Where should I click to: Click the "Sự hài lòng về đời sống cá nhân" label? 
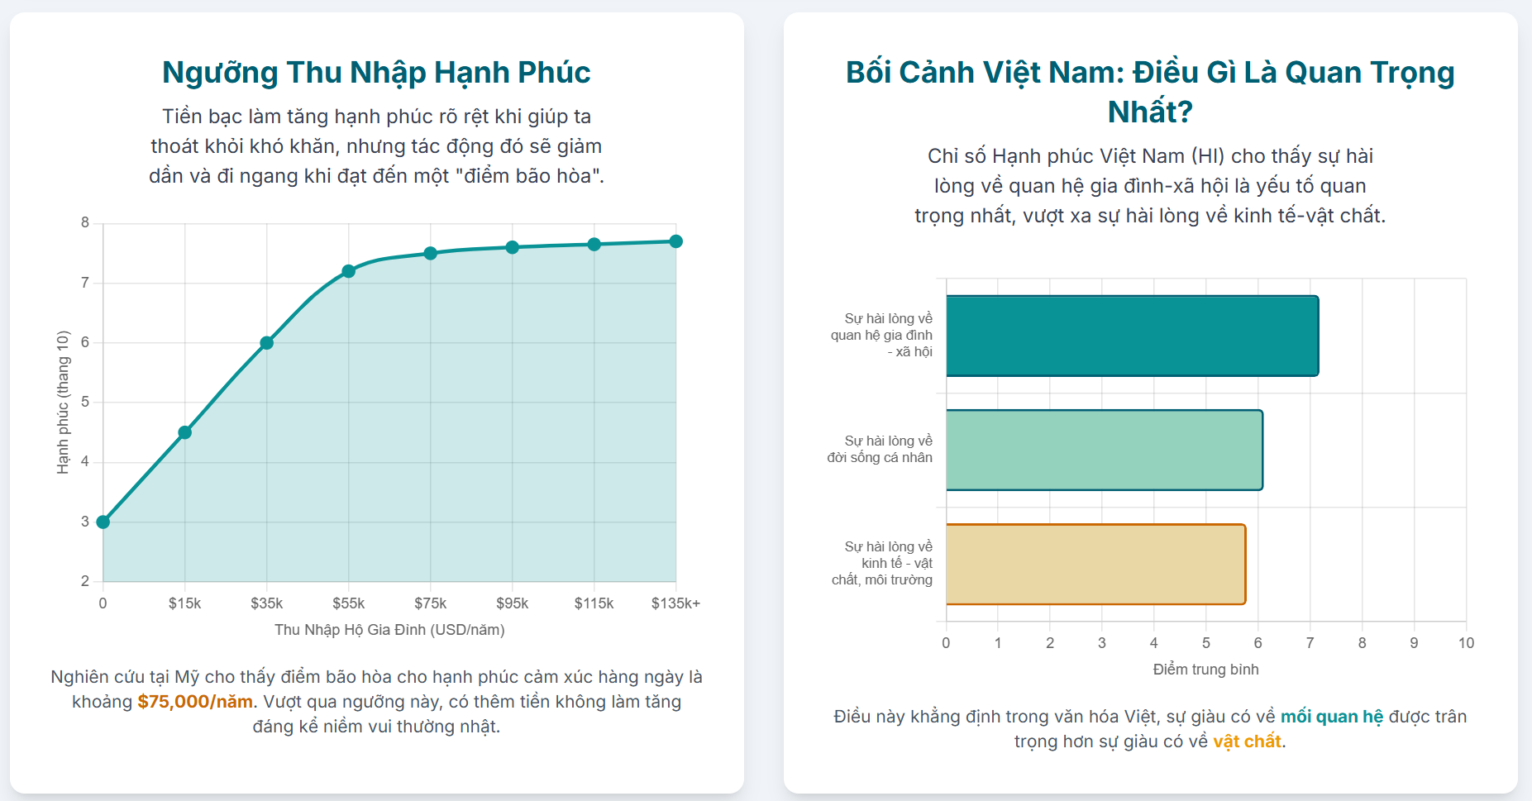click(x=881, y=450)
